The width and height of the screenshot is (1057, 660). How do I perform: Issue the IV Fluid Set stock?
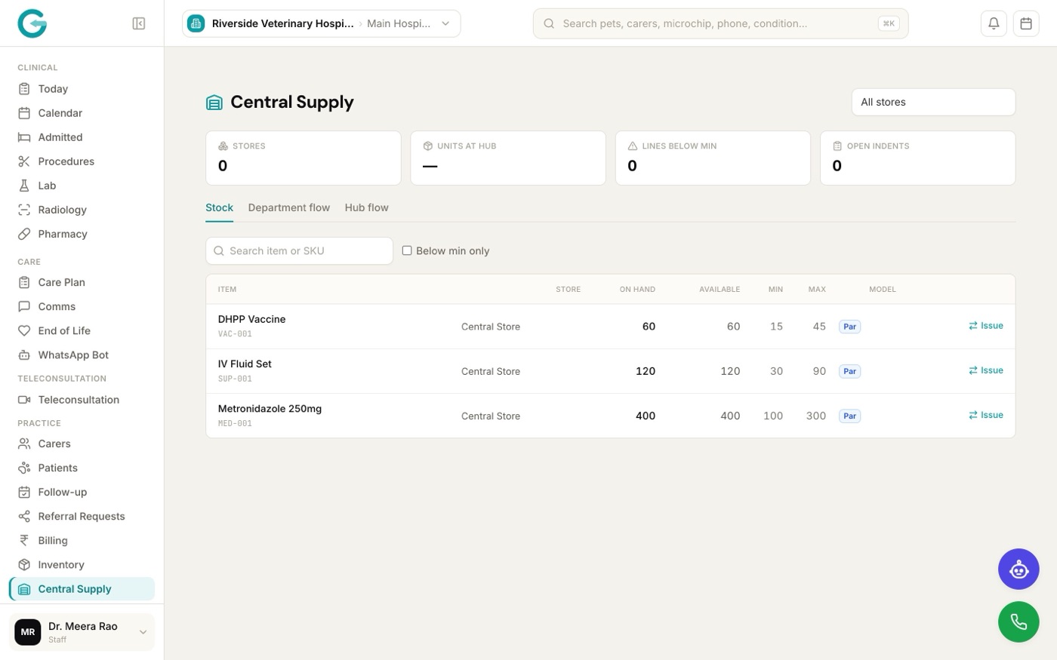pyautogui.click(x=986, y=370)
